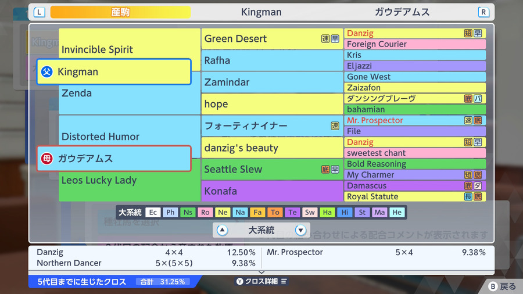Click the 底 icon on Seattle Slew

click(x=325, y=169)
